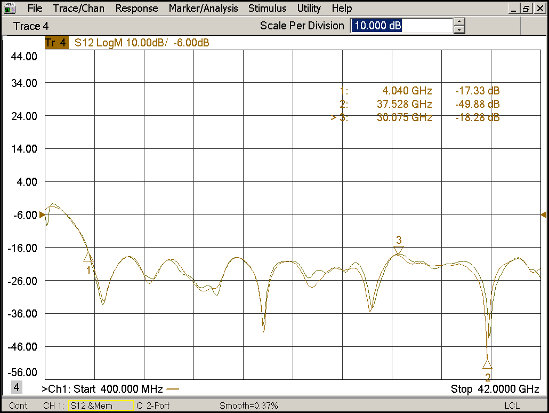The width and height of the screenshot is (549, 413).
Task: Select marker 3 triangle at trace peak
Action: pyautogui.click(x=399, y=250)
